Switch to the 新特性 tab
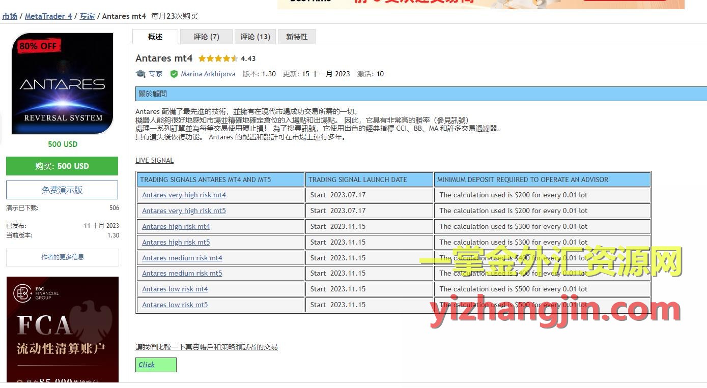707x388 pixels. pyautogui.click(x=297, y=37)
